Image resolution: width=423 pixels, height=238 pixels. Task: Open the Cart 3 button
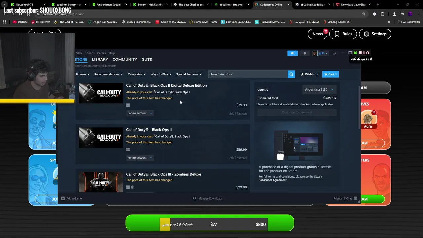click(330, 74)
